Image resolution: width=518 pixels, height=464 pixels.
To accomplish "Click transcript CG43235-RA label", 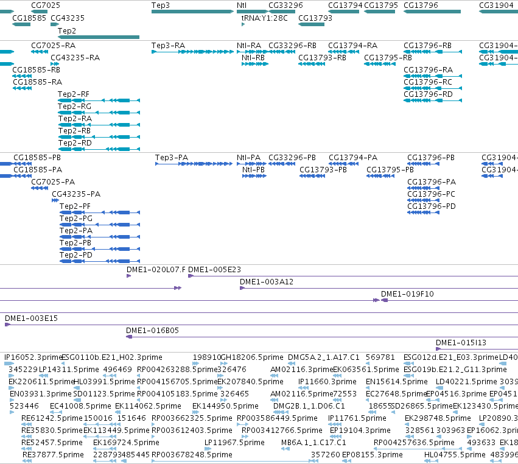I will coord(75,58).
